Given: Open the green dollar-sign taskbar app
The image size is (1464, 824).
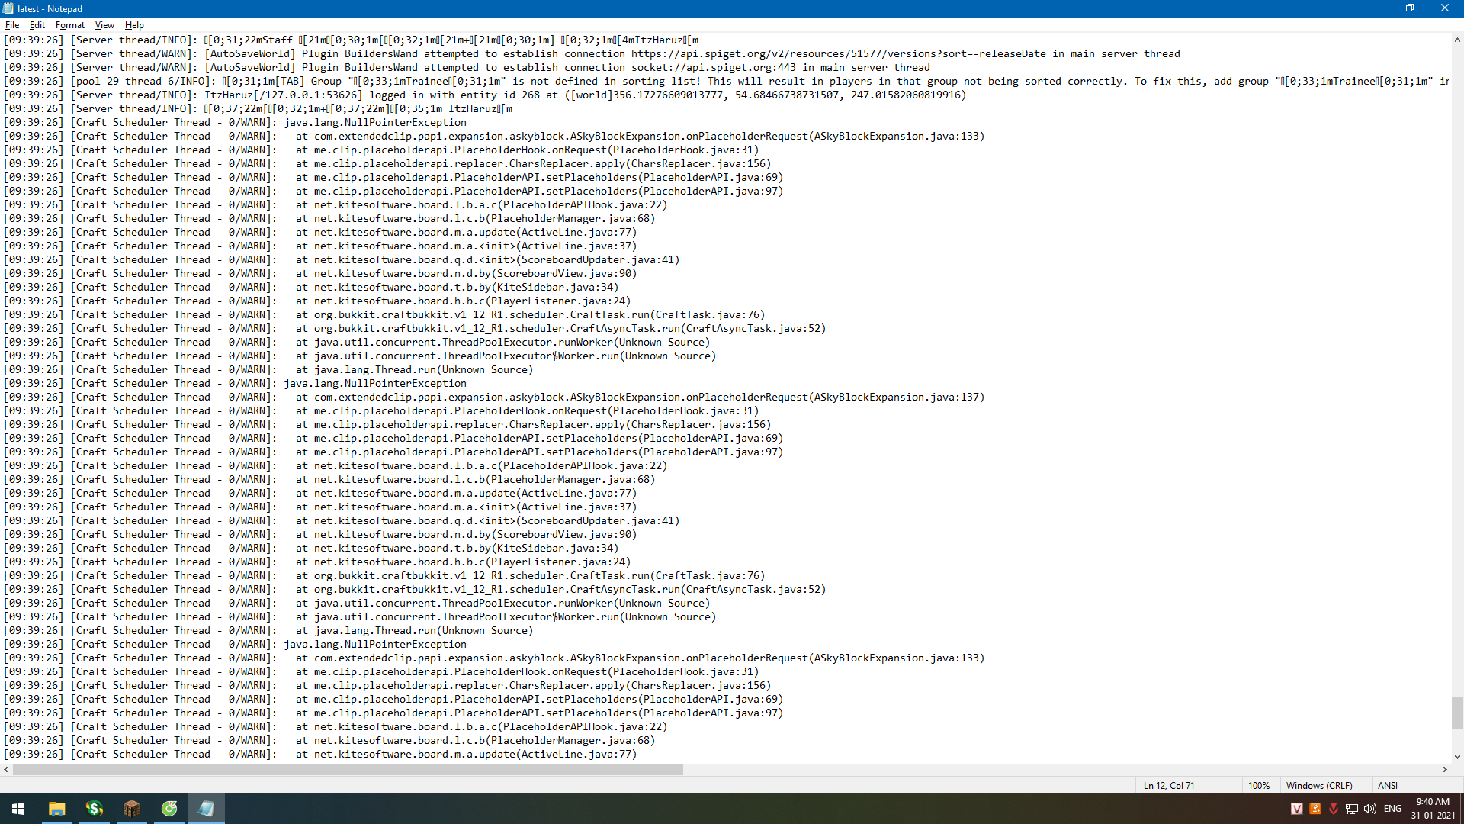Looking at the screenshot, I should click(94, 809).
